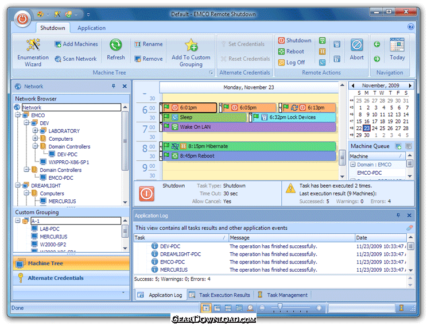Select the Wake On LAN scheduled task
The height and width of the screenshot is (324, 427).
(x=249, y=127)
